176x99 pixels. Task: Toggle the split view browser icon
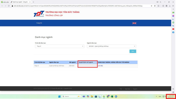pyautogui.click(x=163, y=6)
